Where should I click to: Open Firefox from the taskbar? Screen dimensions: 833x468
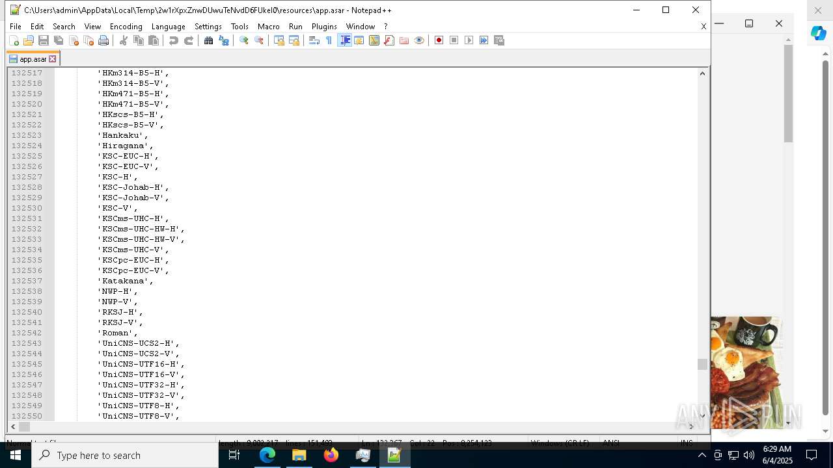tap(331, 455)
